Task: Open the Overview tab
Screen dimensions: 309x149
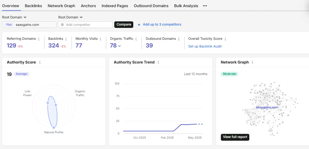Action: pyautogui.click(x=11, y=6)
